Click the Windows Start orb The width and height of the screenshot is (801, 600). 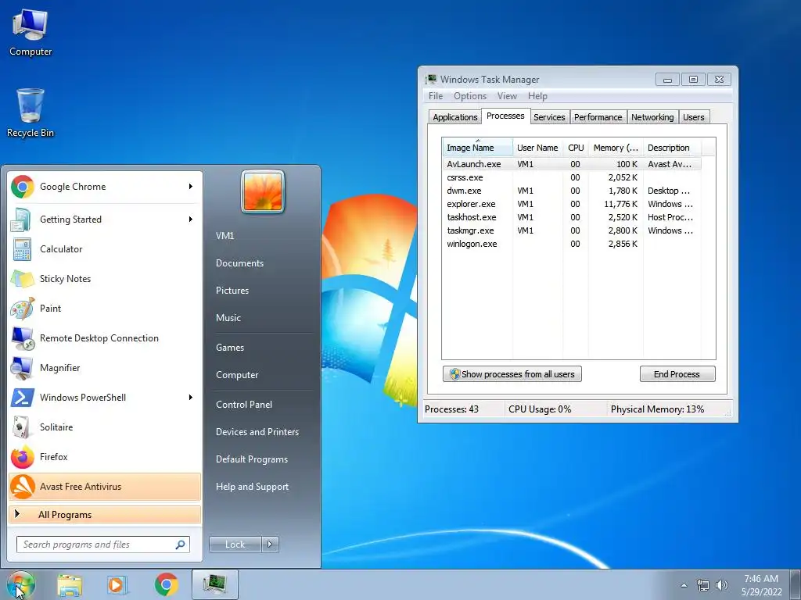point(21,584)
